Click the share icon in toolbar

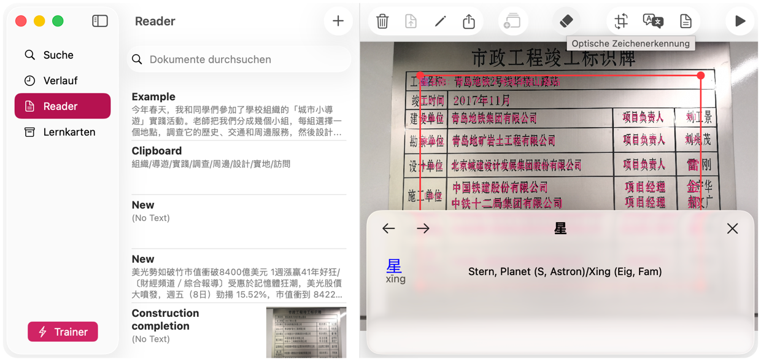point(469,21)
